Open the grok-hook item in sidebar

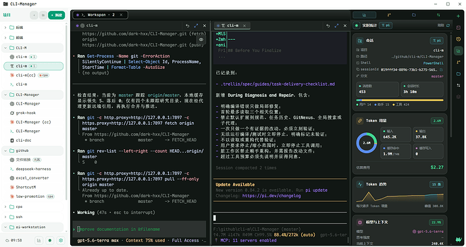pos(33,113)
